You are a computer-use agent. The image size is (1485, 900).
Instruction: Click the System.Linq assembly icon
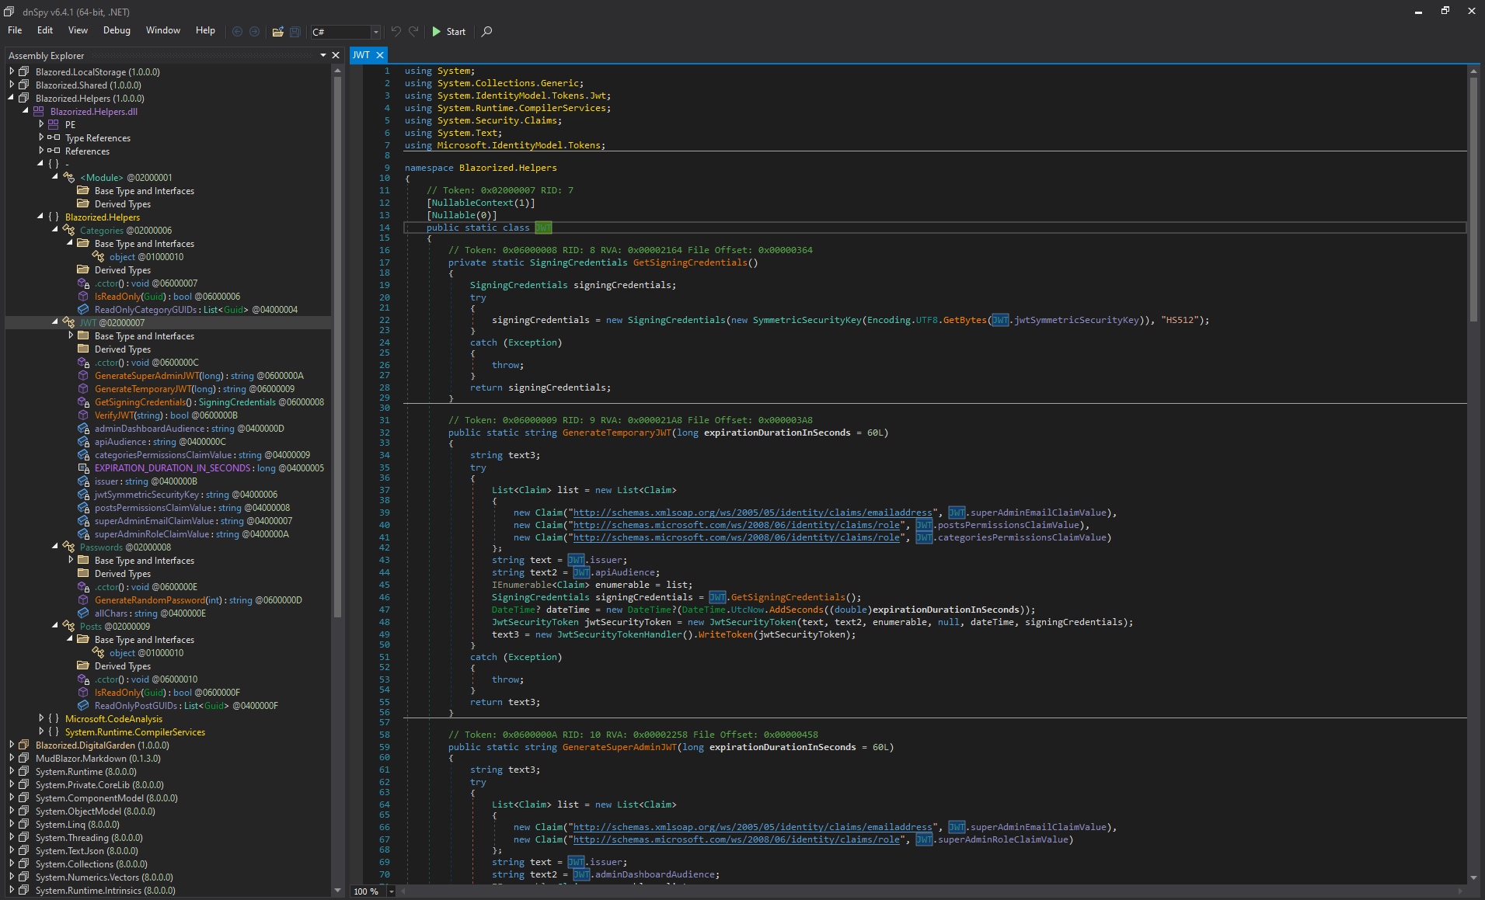pos(23,824)
